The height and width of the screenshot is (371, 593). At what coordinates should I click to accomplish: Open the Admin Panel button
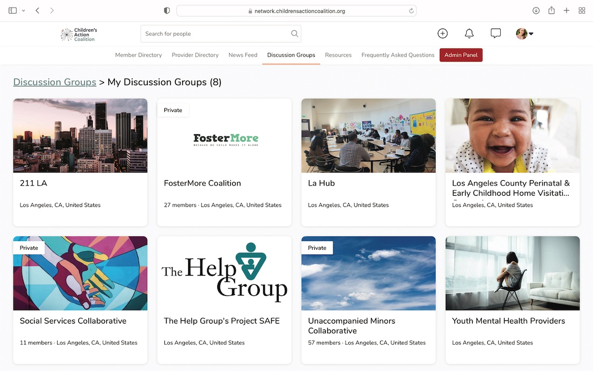[461, 55]
